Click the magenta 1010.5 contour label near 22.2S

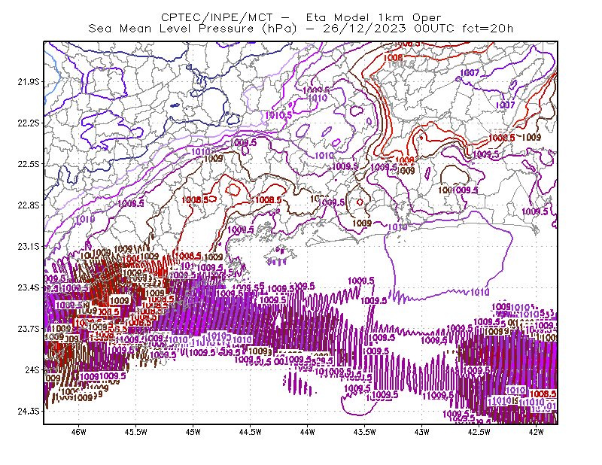pyautogui.click(x=278, y=115)
